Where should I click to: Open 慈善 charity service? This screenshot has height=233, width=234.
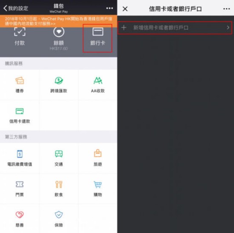20,219
